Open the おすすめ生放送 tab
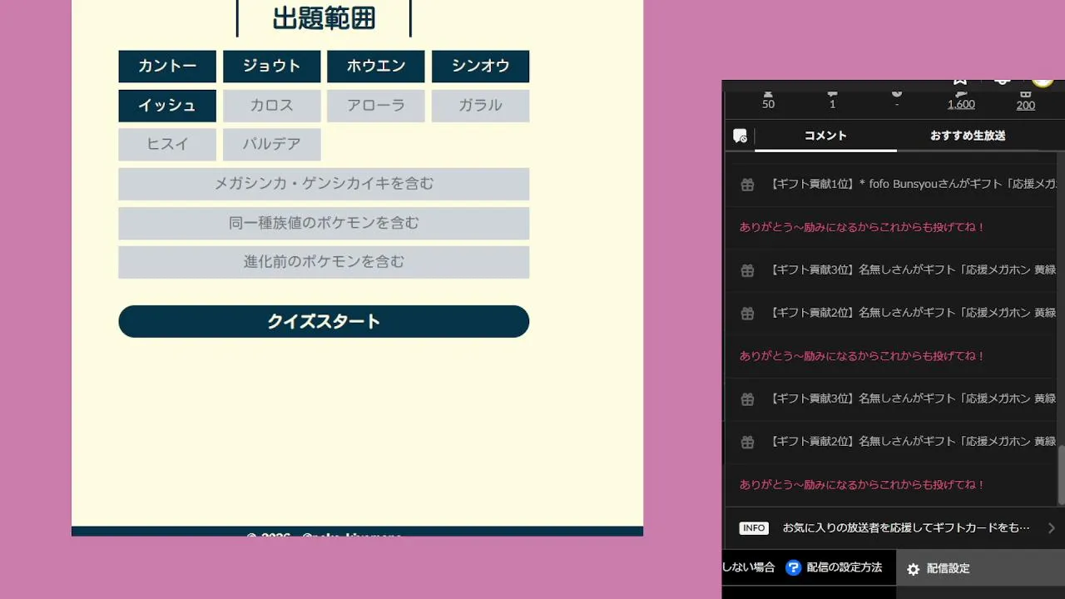This screenshot has width=1065, height=599. pyautogui.click(x=968, y=136)
